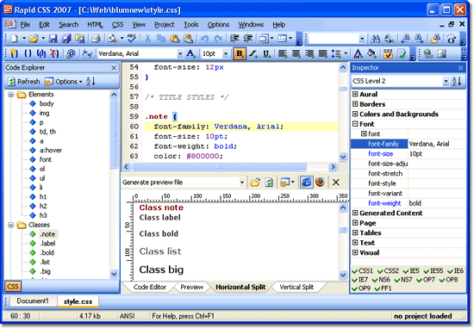Toggle italic formatting on the toolbar
Image resolution: width=474 pixels, height=328 pixels.
coord(253,53)
